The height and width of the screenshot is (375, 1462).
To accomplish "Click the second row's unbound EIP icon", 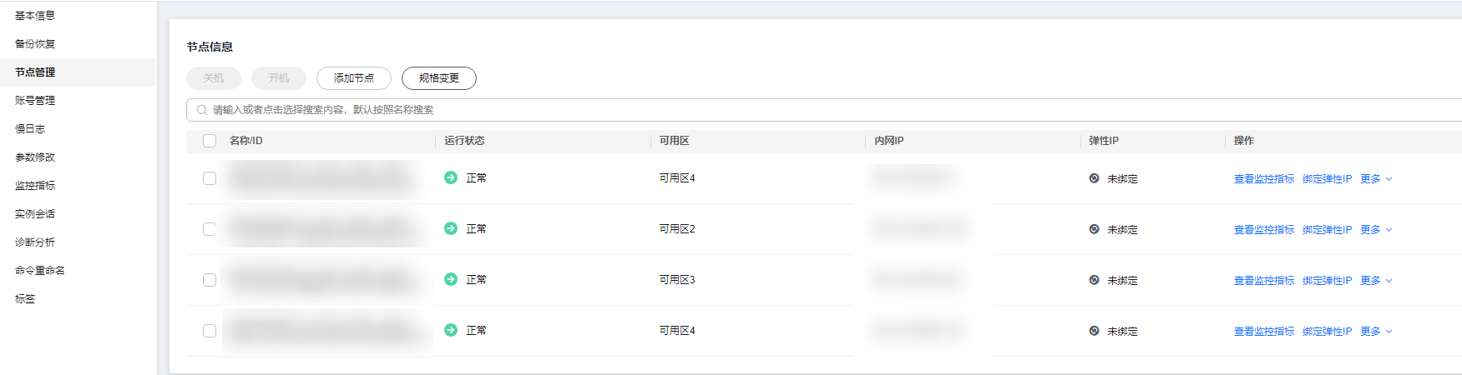I will [x=1094, y=229].
